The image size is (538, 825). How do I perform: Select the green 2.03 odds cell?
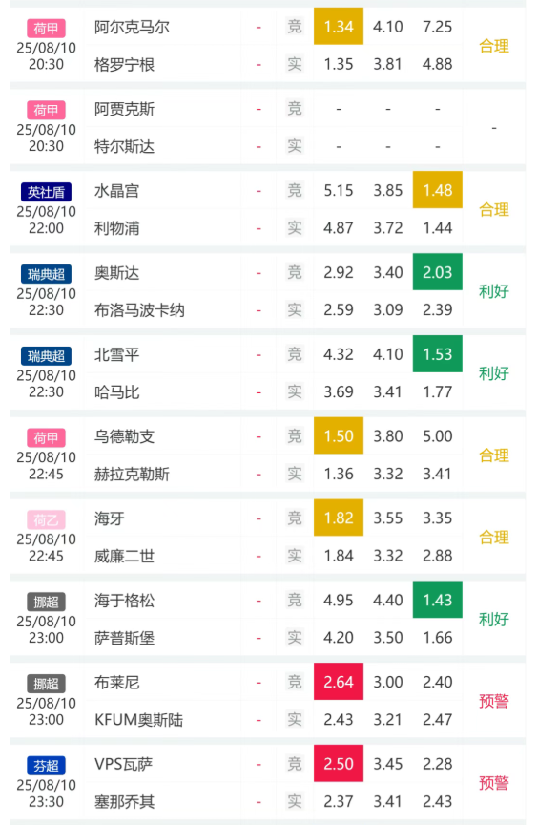tap(438, 272)
